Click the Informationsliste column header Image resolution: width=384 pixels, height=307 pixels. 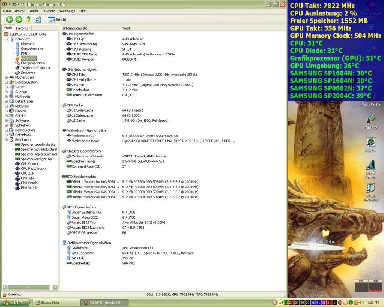[90, 28]
